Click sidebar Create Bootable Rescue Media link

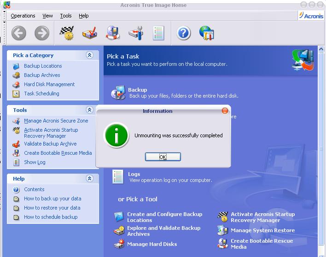pyautogui.click(x=58, y=153)
